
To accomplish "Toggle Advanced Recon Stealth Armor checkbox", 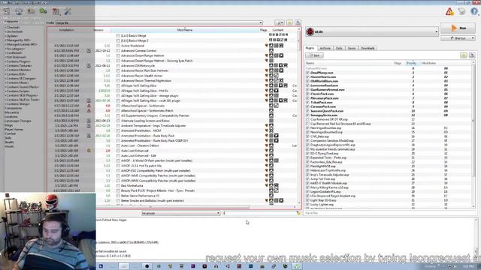I will click(118, 76).
